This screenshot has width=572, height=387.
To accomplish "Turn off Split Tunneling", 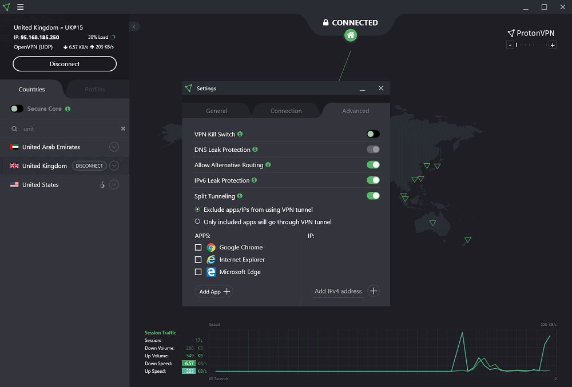I will (x=373, y=196).
